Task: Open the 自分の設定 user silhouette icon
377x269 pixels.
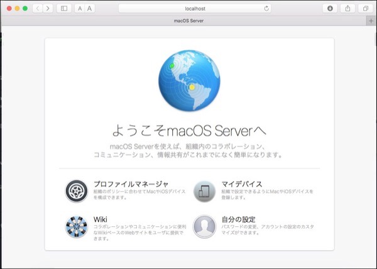Action: pos(204,226)
